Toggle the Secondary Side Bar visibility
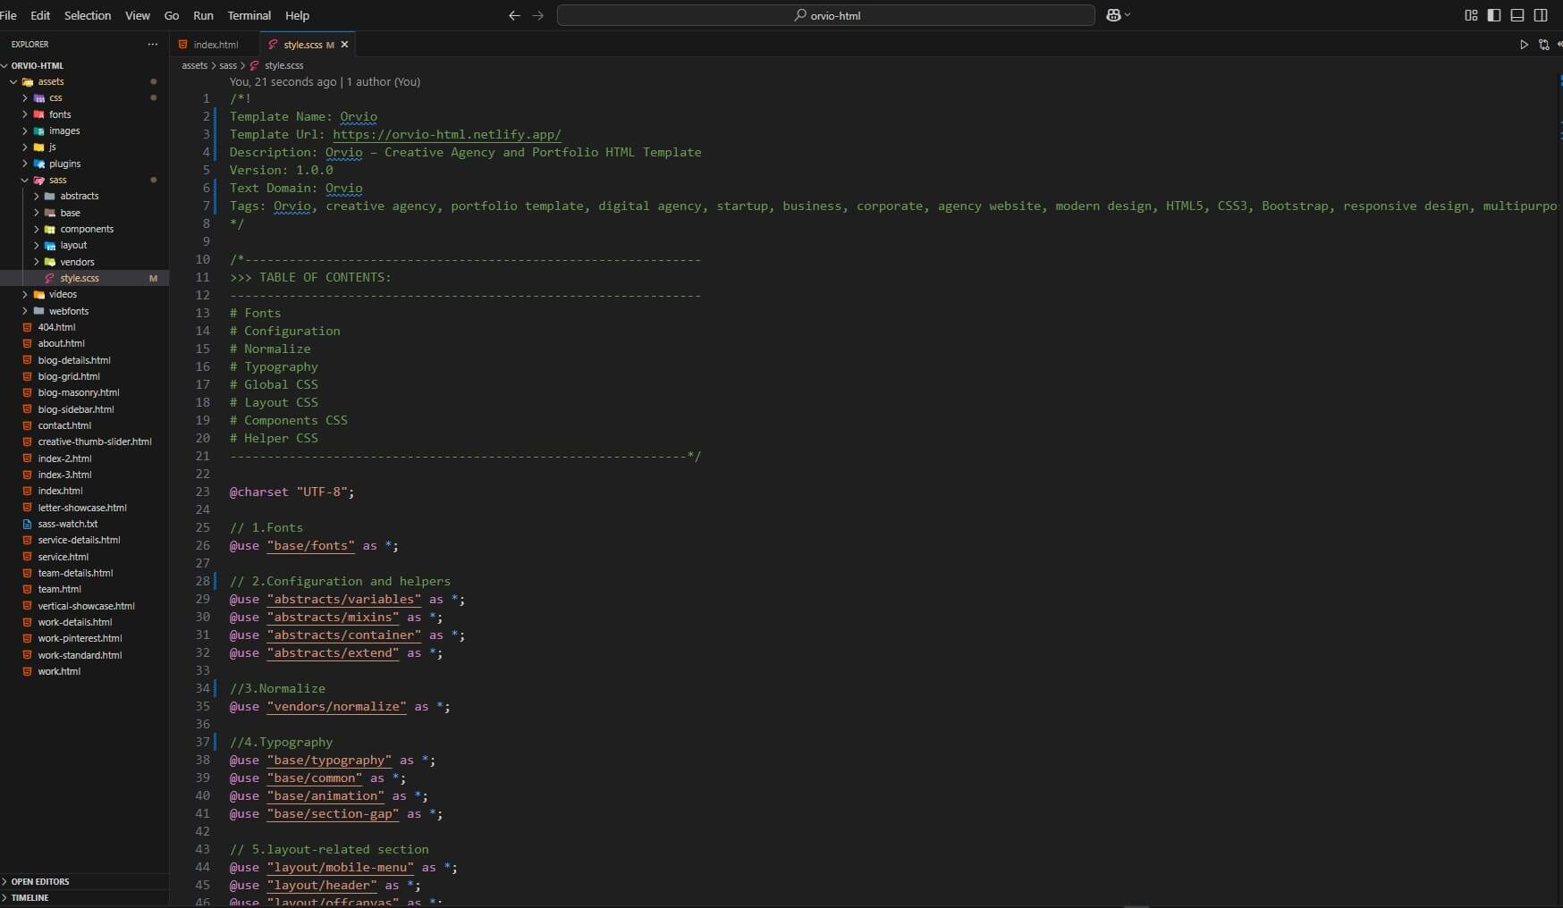 coord(1541,15)
